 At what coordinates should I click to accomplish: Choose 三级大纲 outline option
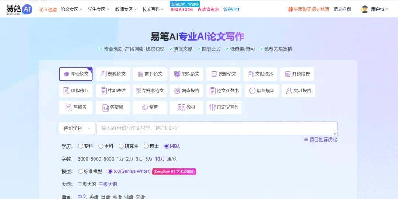point(108,184)
